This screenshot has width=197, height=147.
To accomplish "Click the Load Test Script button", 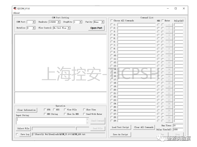I will point(121,127).
